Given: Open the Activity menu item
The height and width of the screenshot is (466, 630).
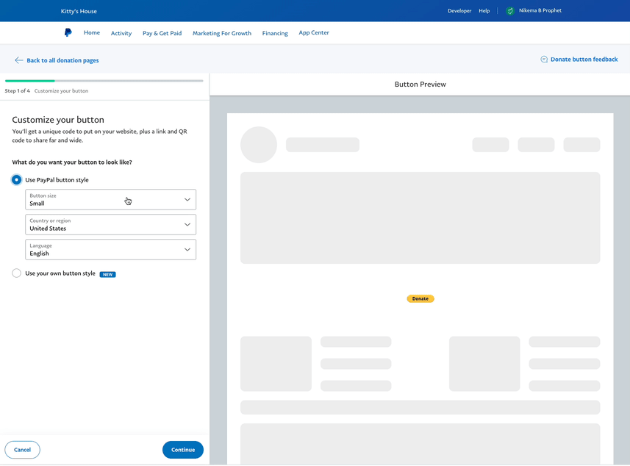Looking at the screenshot, I should pos(121,33).
